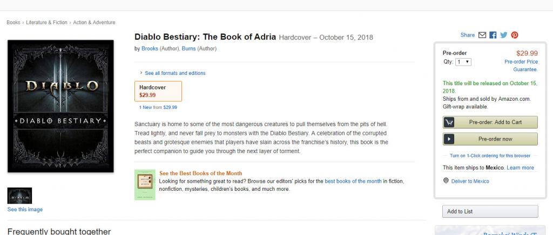Click the location pin icon for delivery

click(x=446, y=181)
